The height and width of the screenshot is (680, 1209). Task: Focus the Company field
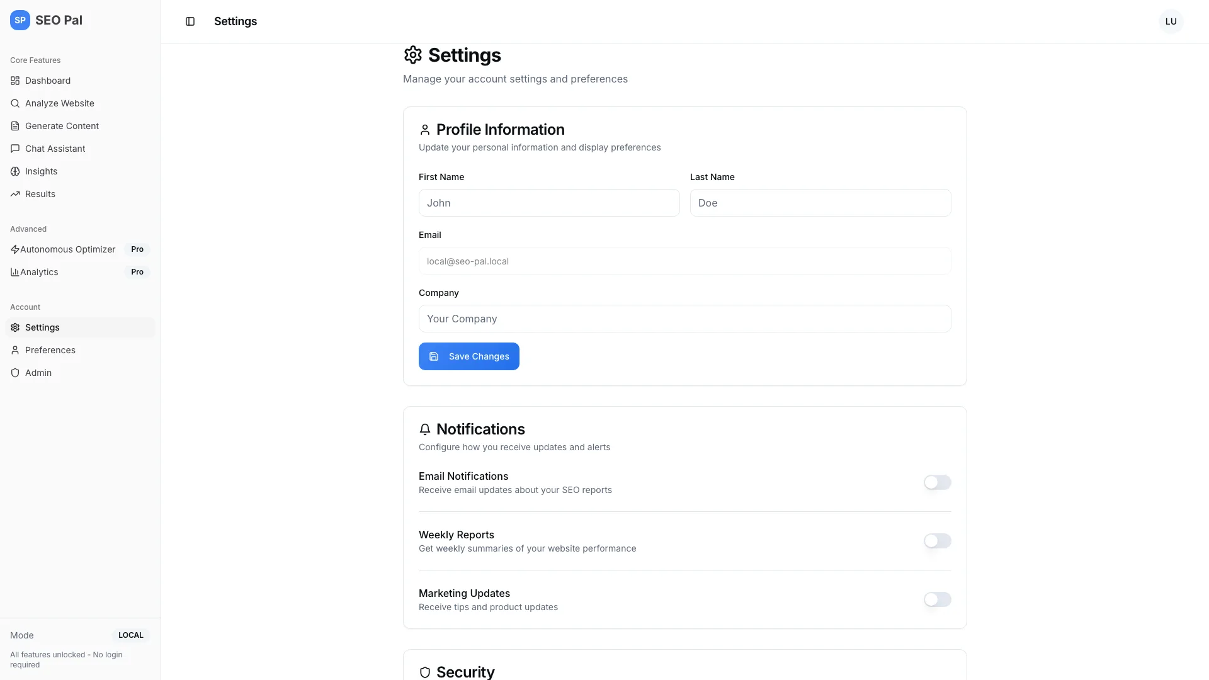click(x=684, y=319)
